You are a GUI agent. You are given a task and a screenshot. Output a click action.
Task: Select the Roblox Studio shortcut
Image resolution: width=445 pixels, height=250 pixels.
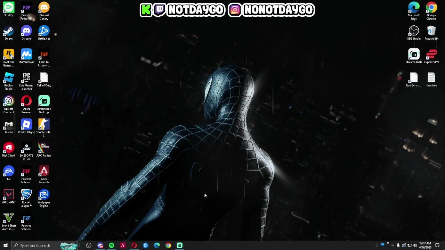click(9, 81)
